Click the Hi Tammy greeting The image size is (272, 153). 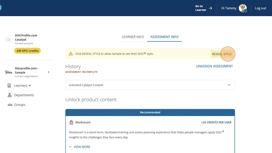[228, 8]
